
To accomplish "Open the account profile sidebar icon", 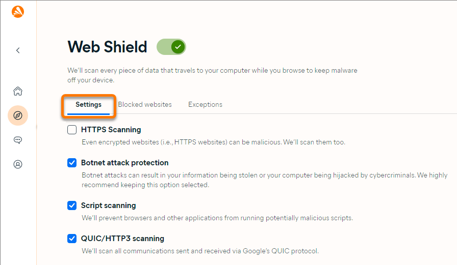I will pos(18,164).
